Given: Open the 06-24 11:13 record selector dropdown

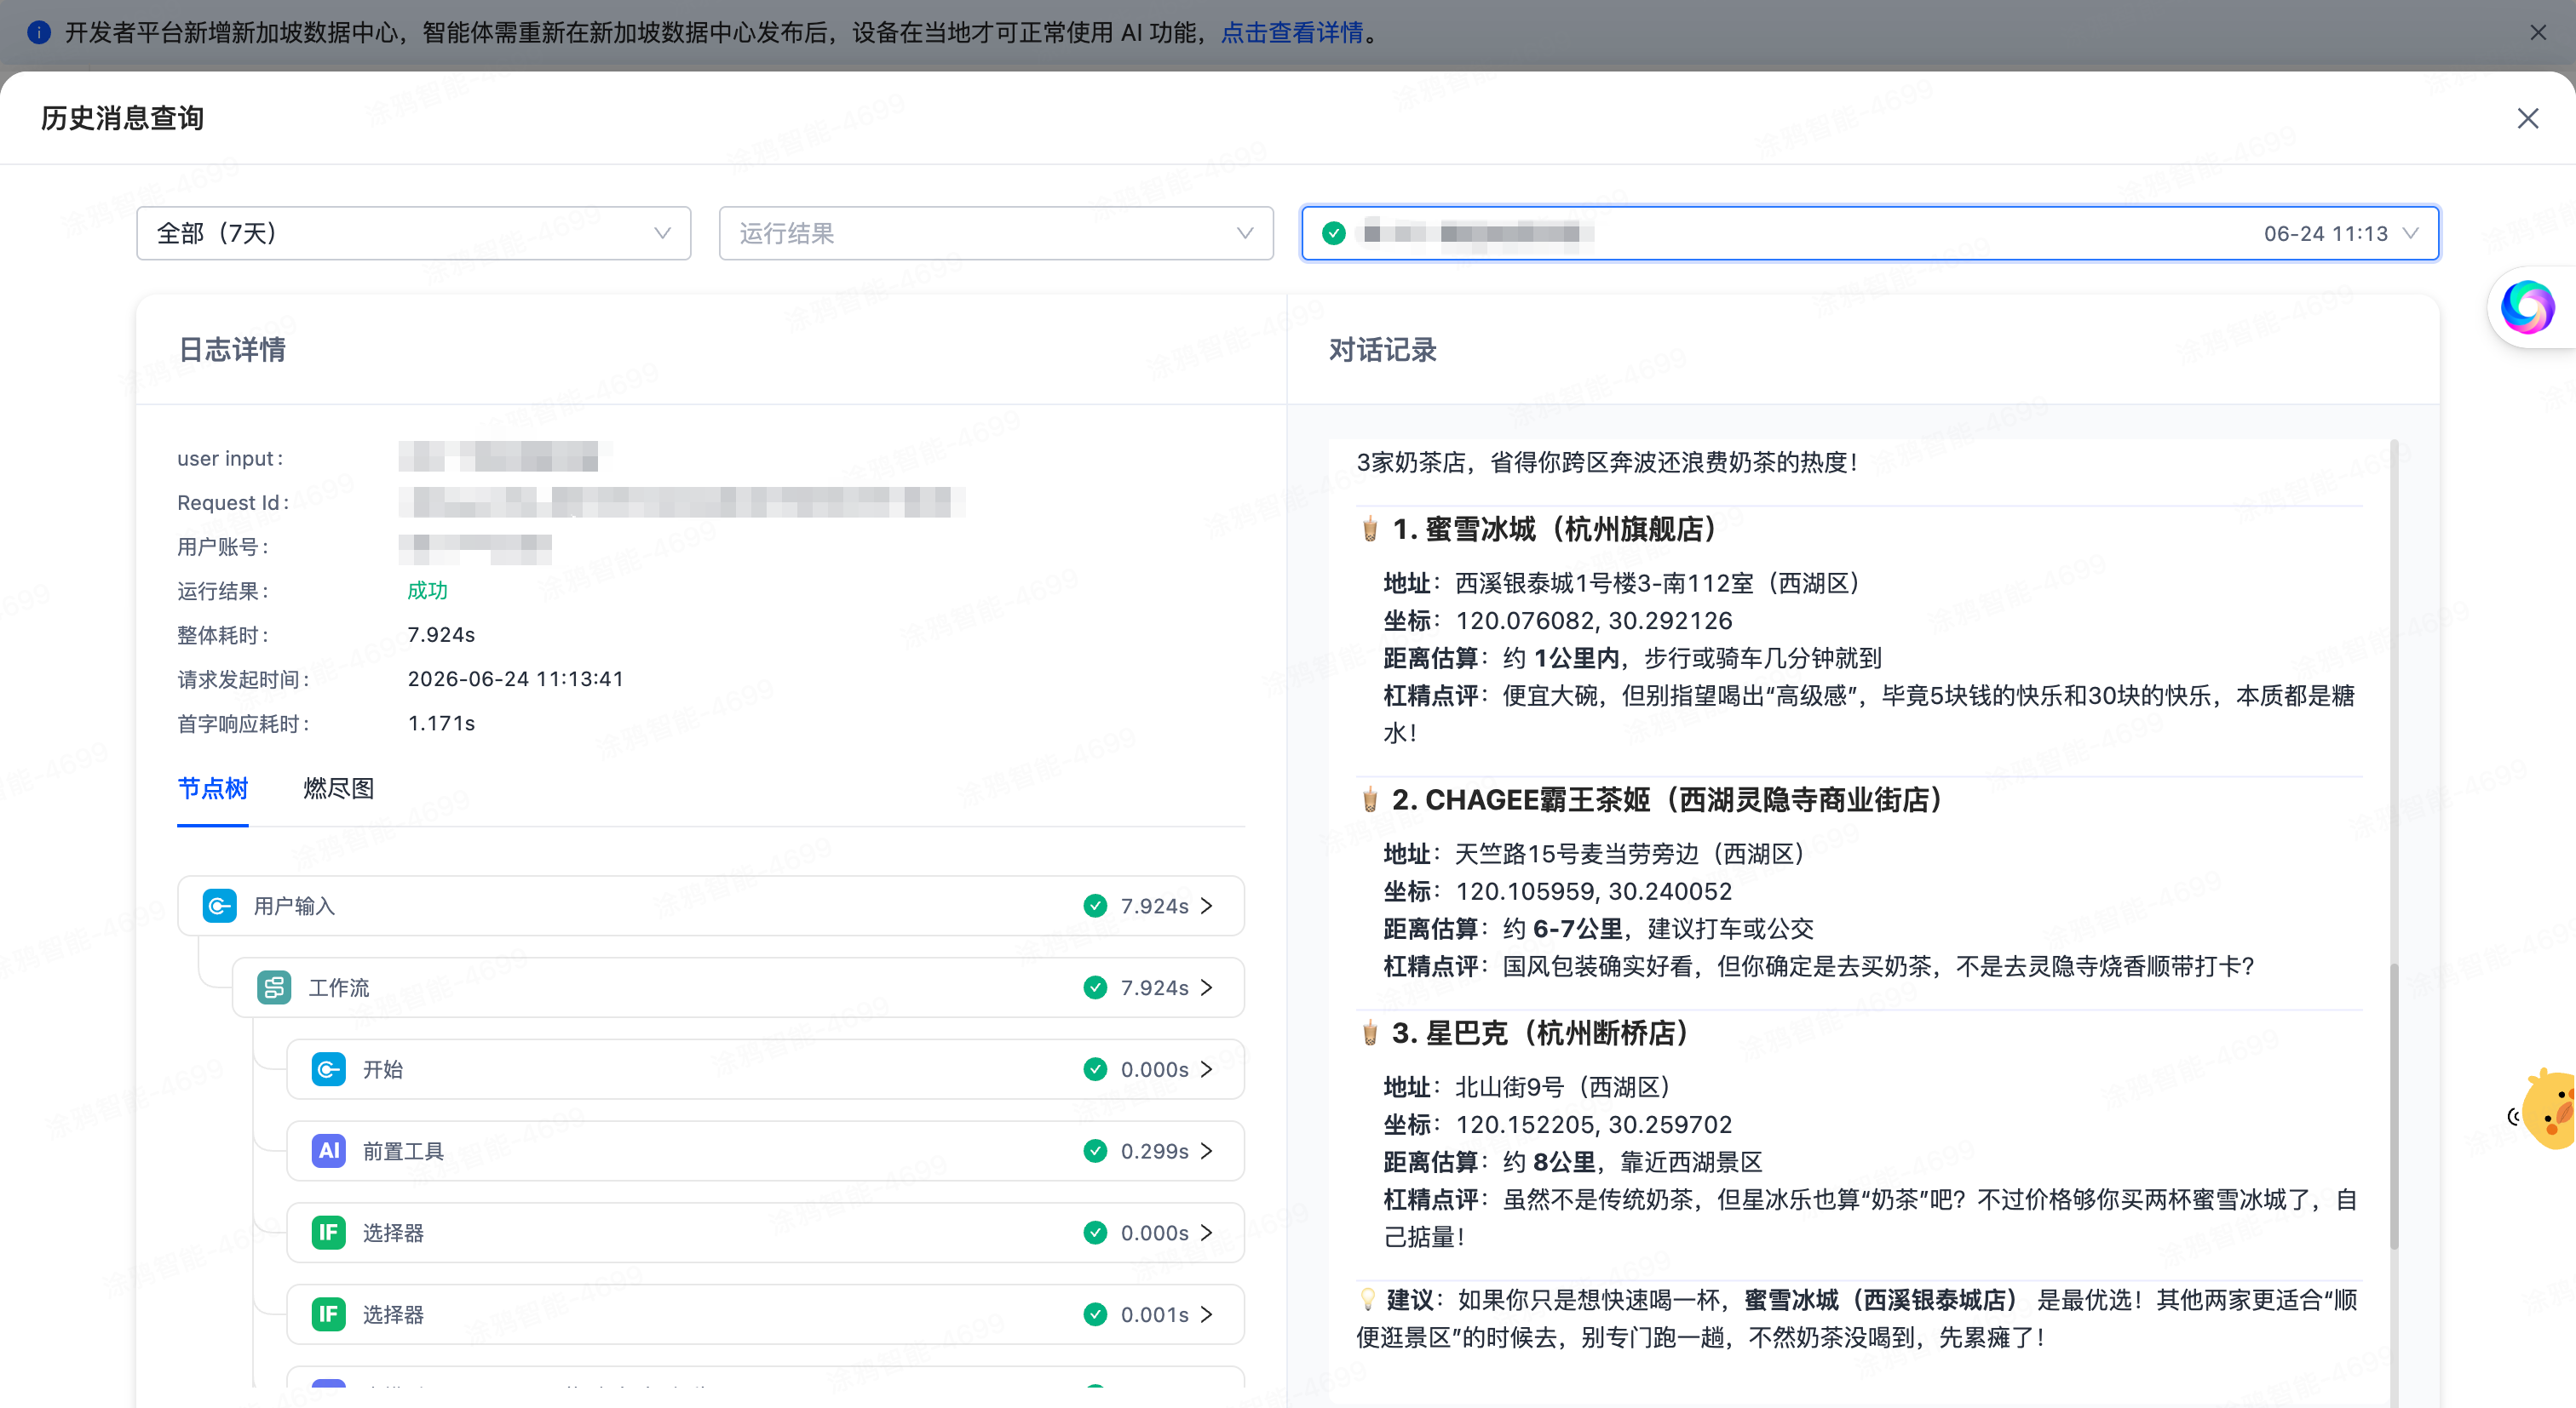Looking at the screenshot, I should coord(1870,233).
